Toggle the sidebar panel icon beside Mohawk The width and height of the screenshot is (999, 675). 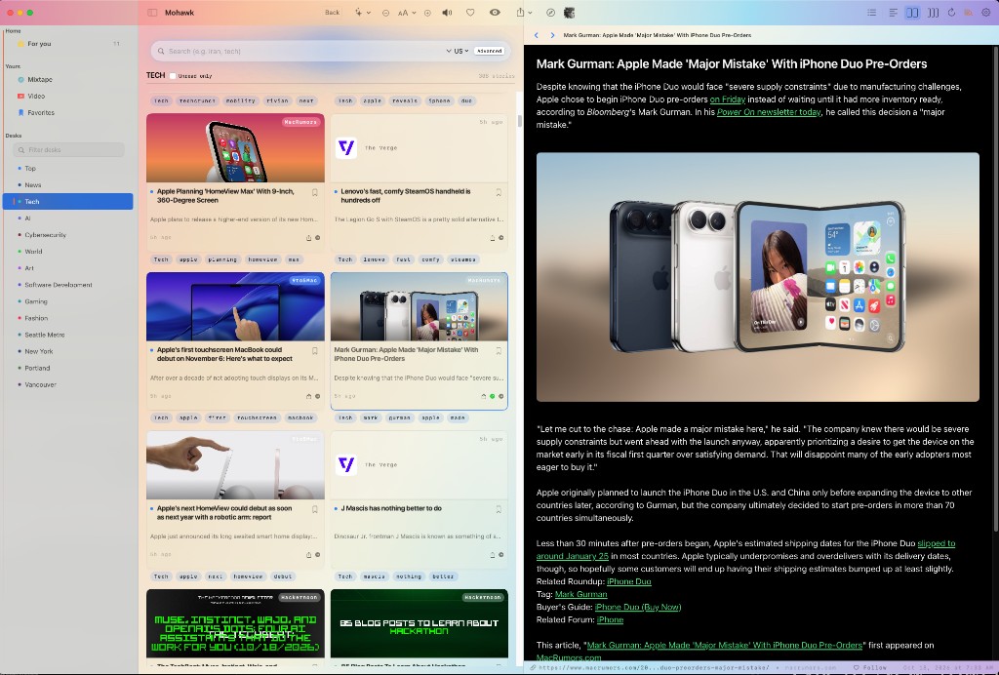coord(152,13)
